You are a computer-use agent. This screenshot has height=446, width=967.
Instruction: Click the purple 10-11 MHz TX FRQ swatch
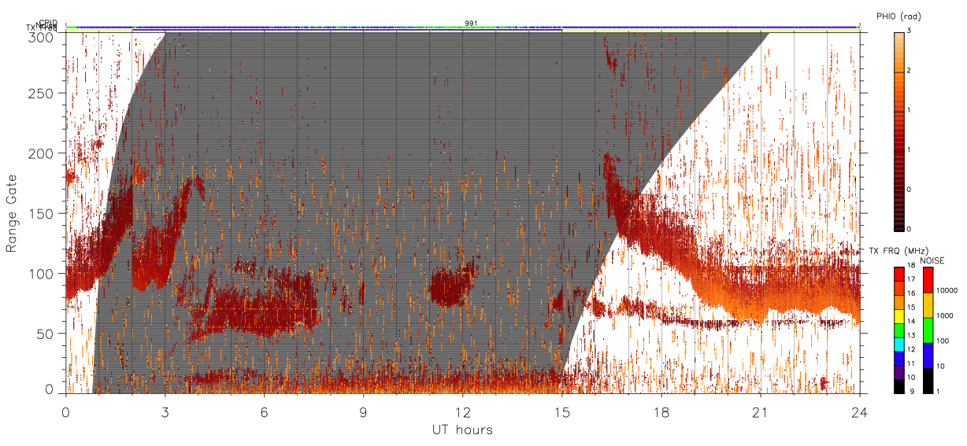898,372
